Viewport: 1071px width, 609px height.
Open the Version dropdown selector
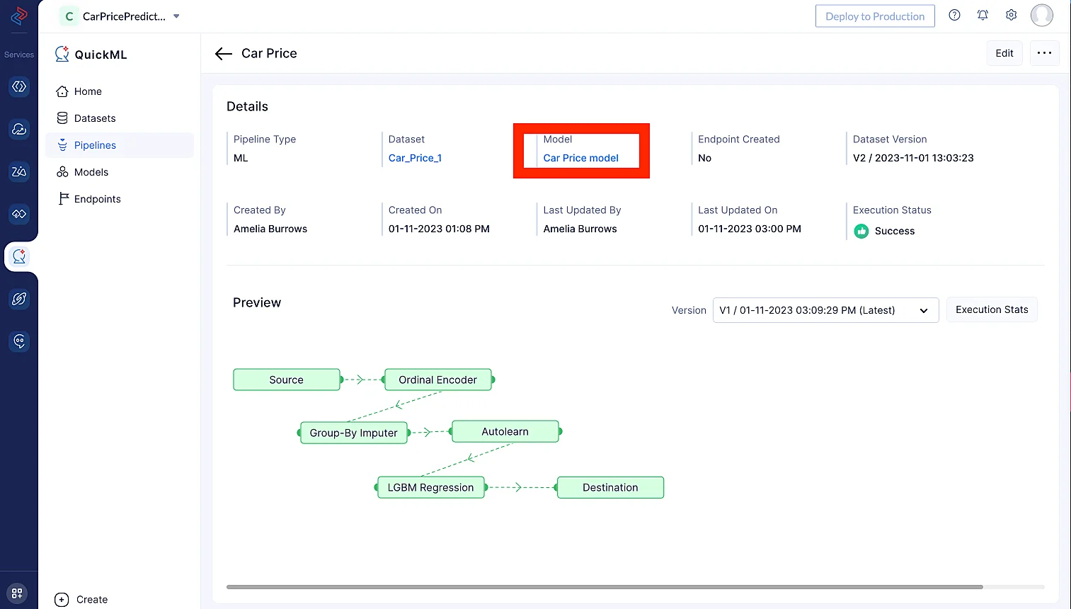tap(825, 310)
